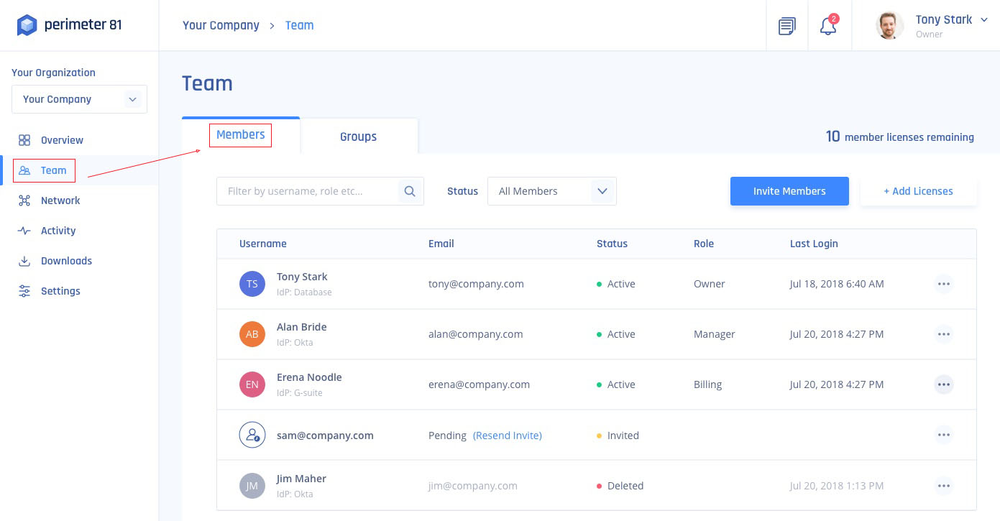Click Resend Invite for sam@company.com

(508, 435)
